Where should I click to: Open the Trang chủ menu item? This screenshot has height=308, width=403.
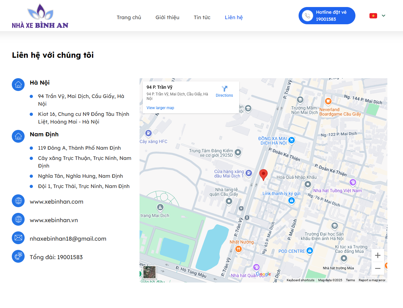pos(129,18)
